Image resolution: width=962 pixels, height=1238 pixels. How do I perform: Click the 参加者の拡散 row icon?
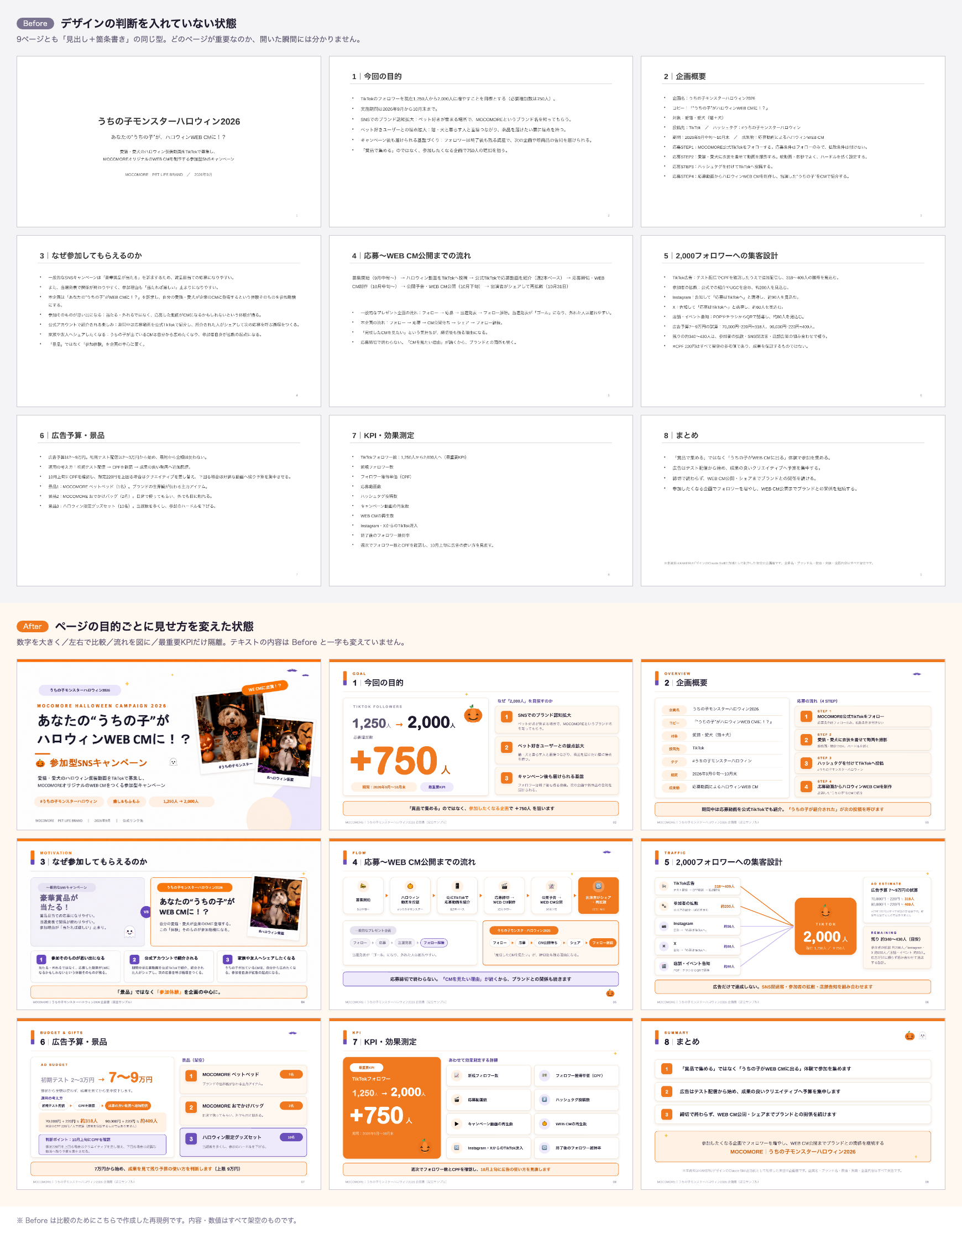coord(663,906)
